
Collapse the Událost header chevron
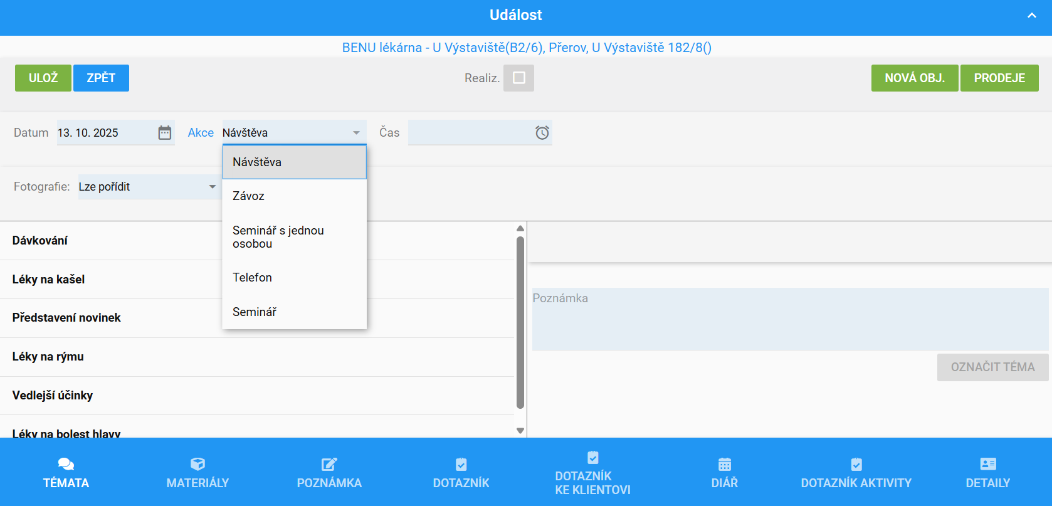click(1031, 16)
